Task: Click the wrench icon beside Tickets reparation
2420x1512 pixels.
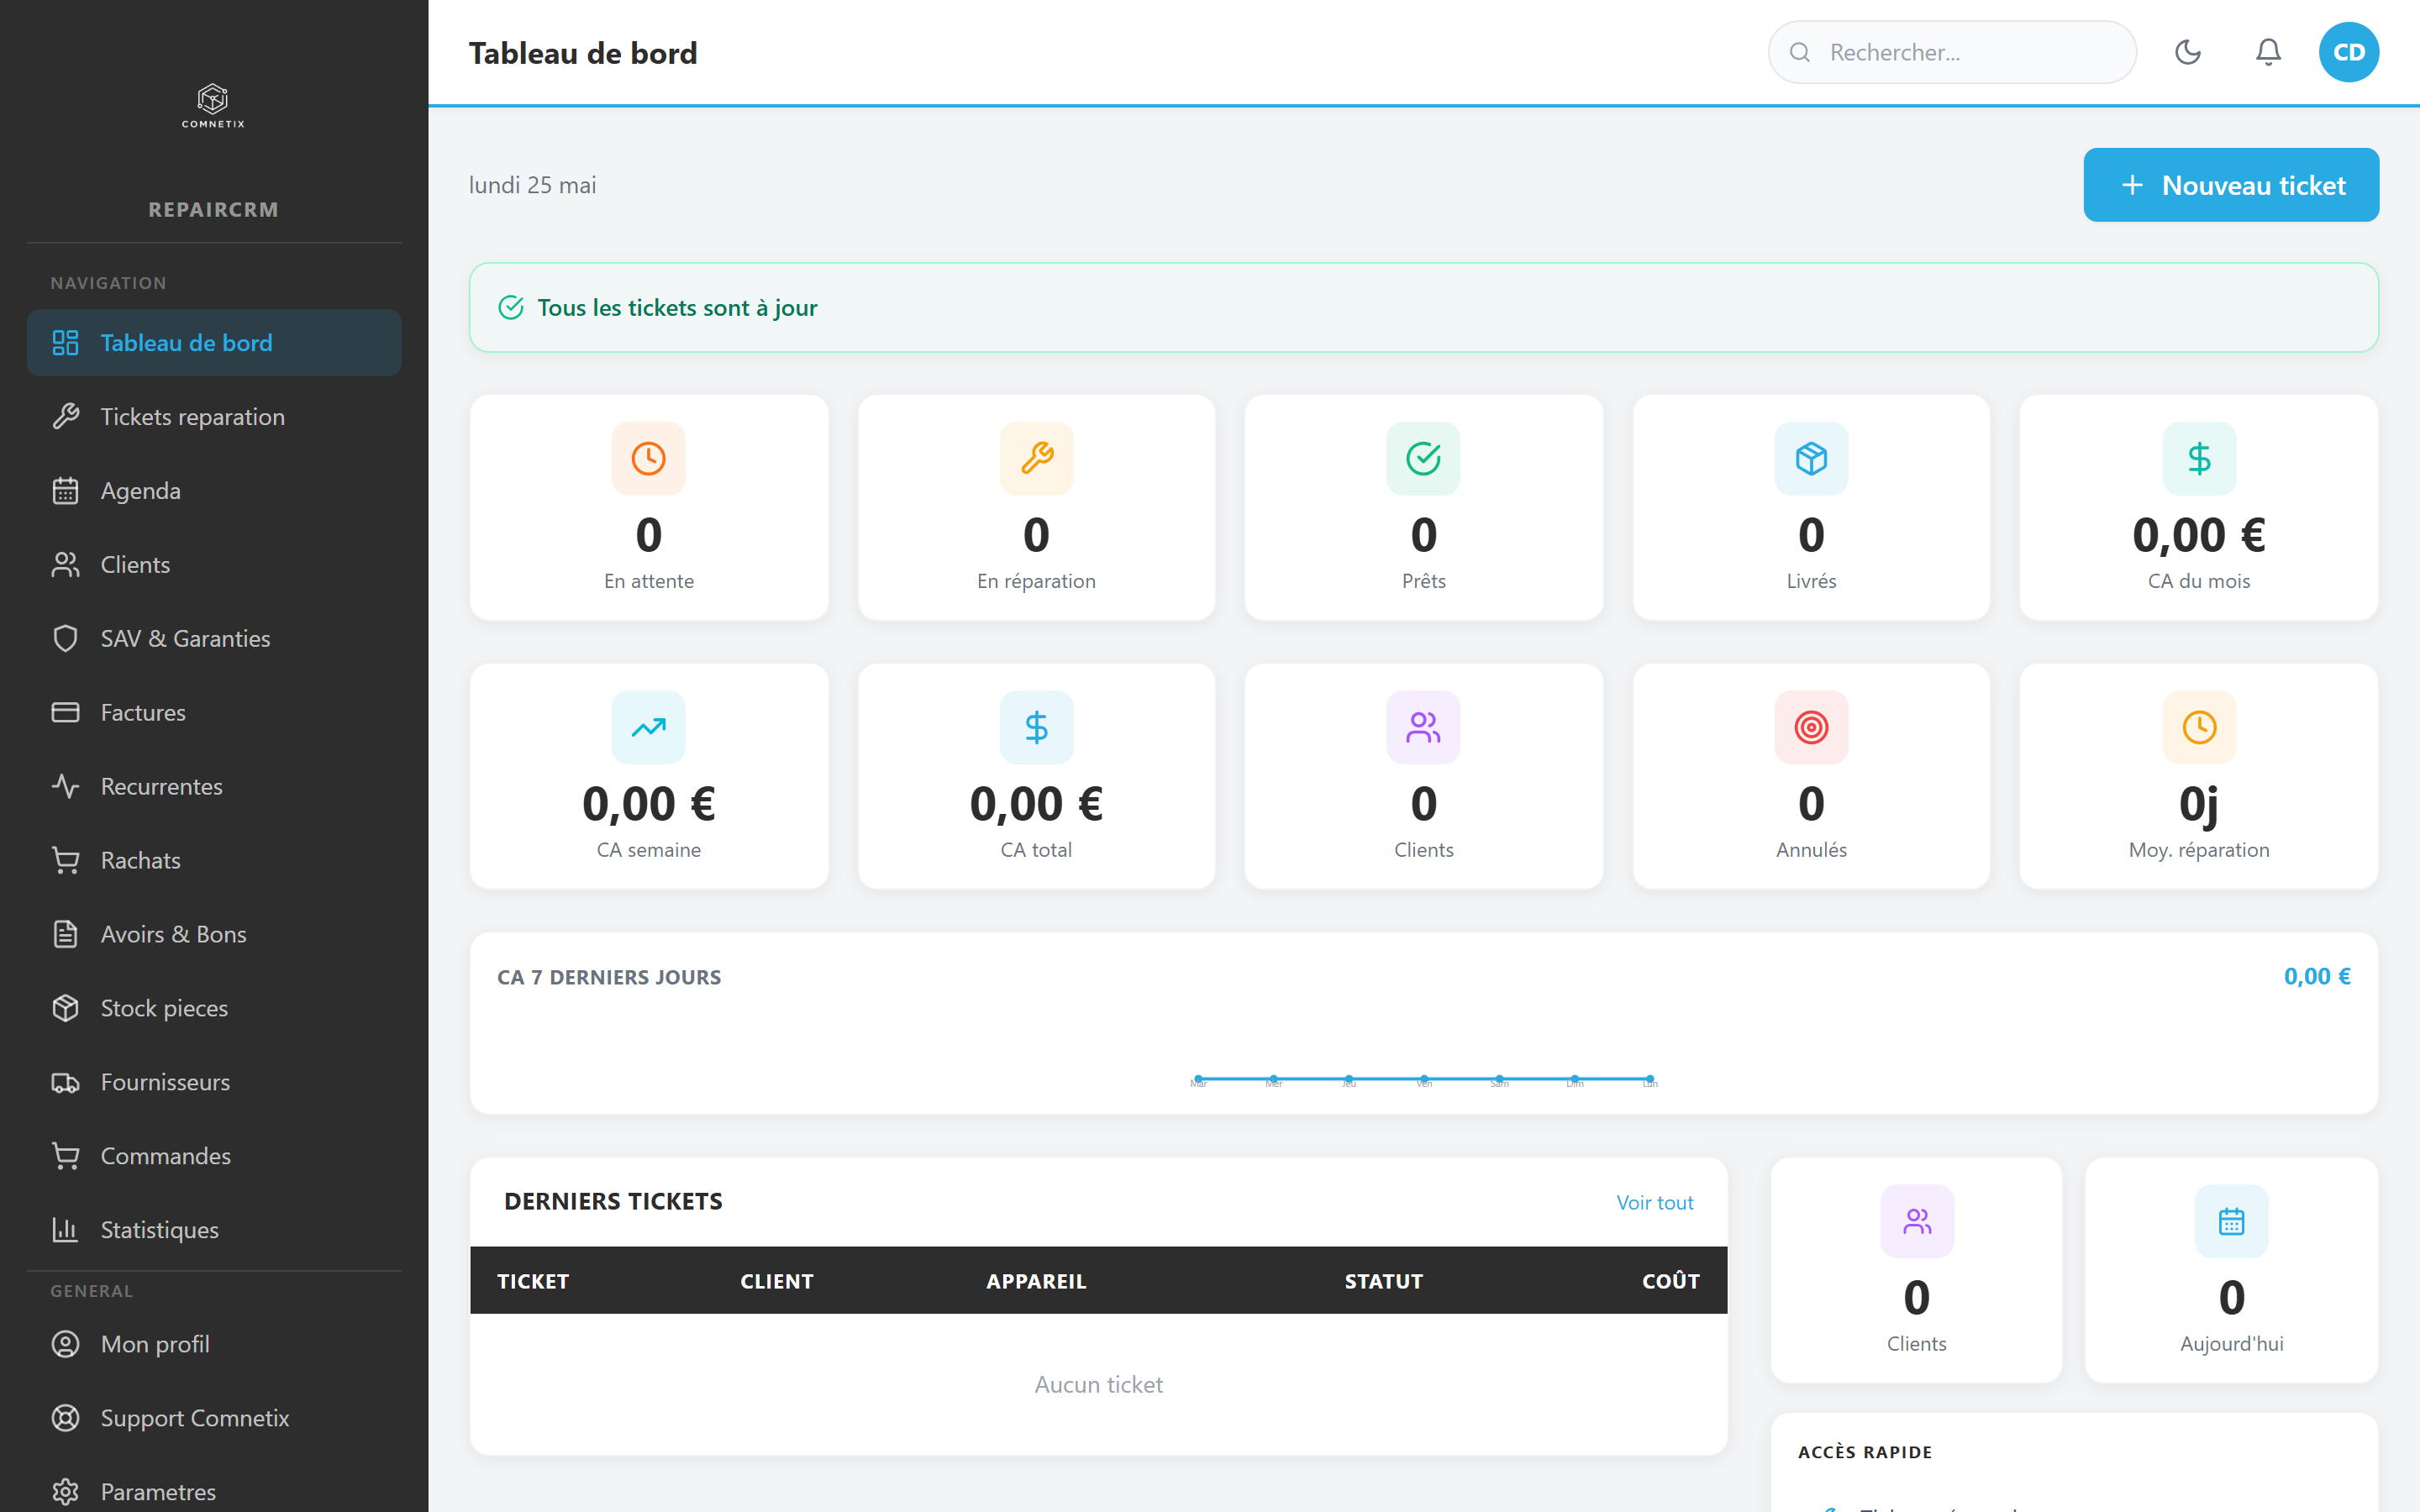Action: [66, 417]
